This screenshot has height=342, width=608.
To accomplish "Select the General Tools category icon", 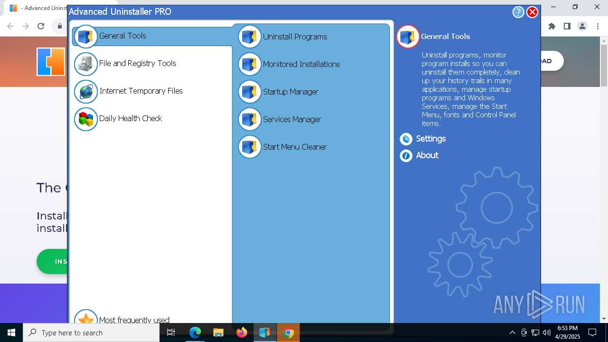I will (x=85, y=36).
